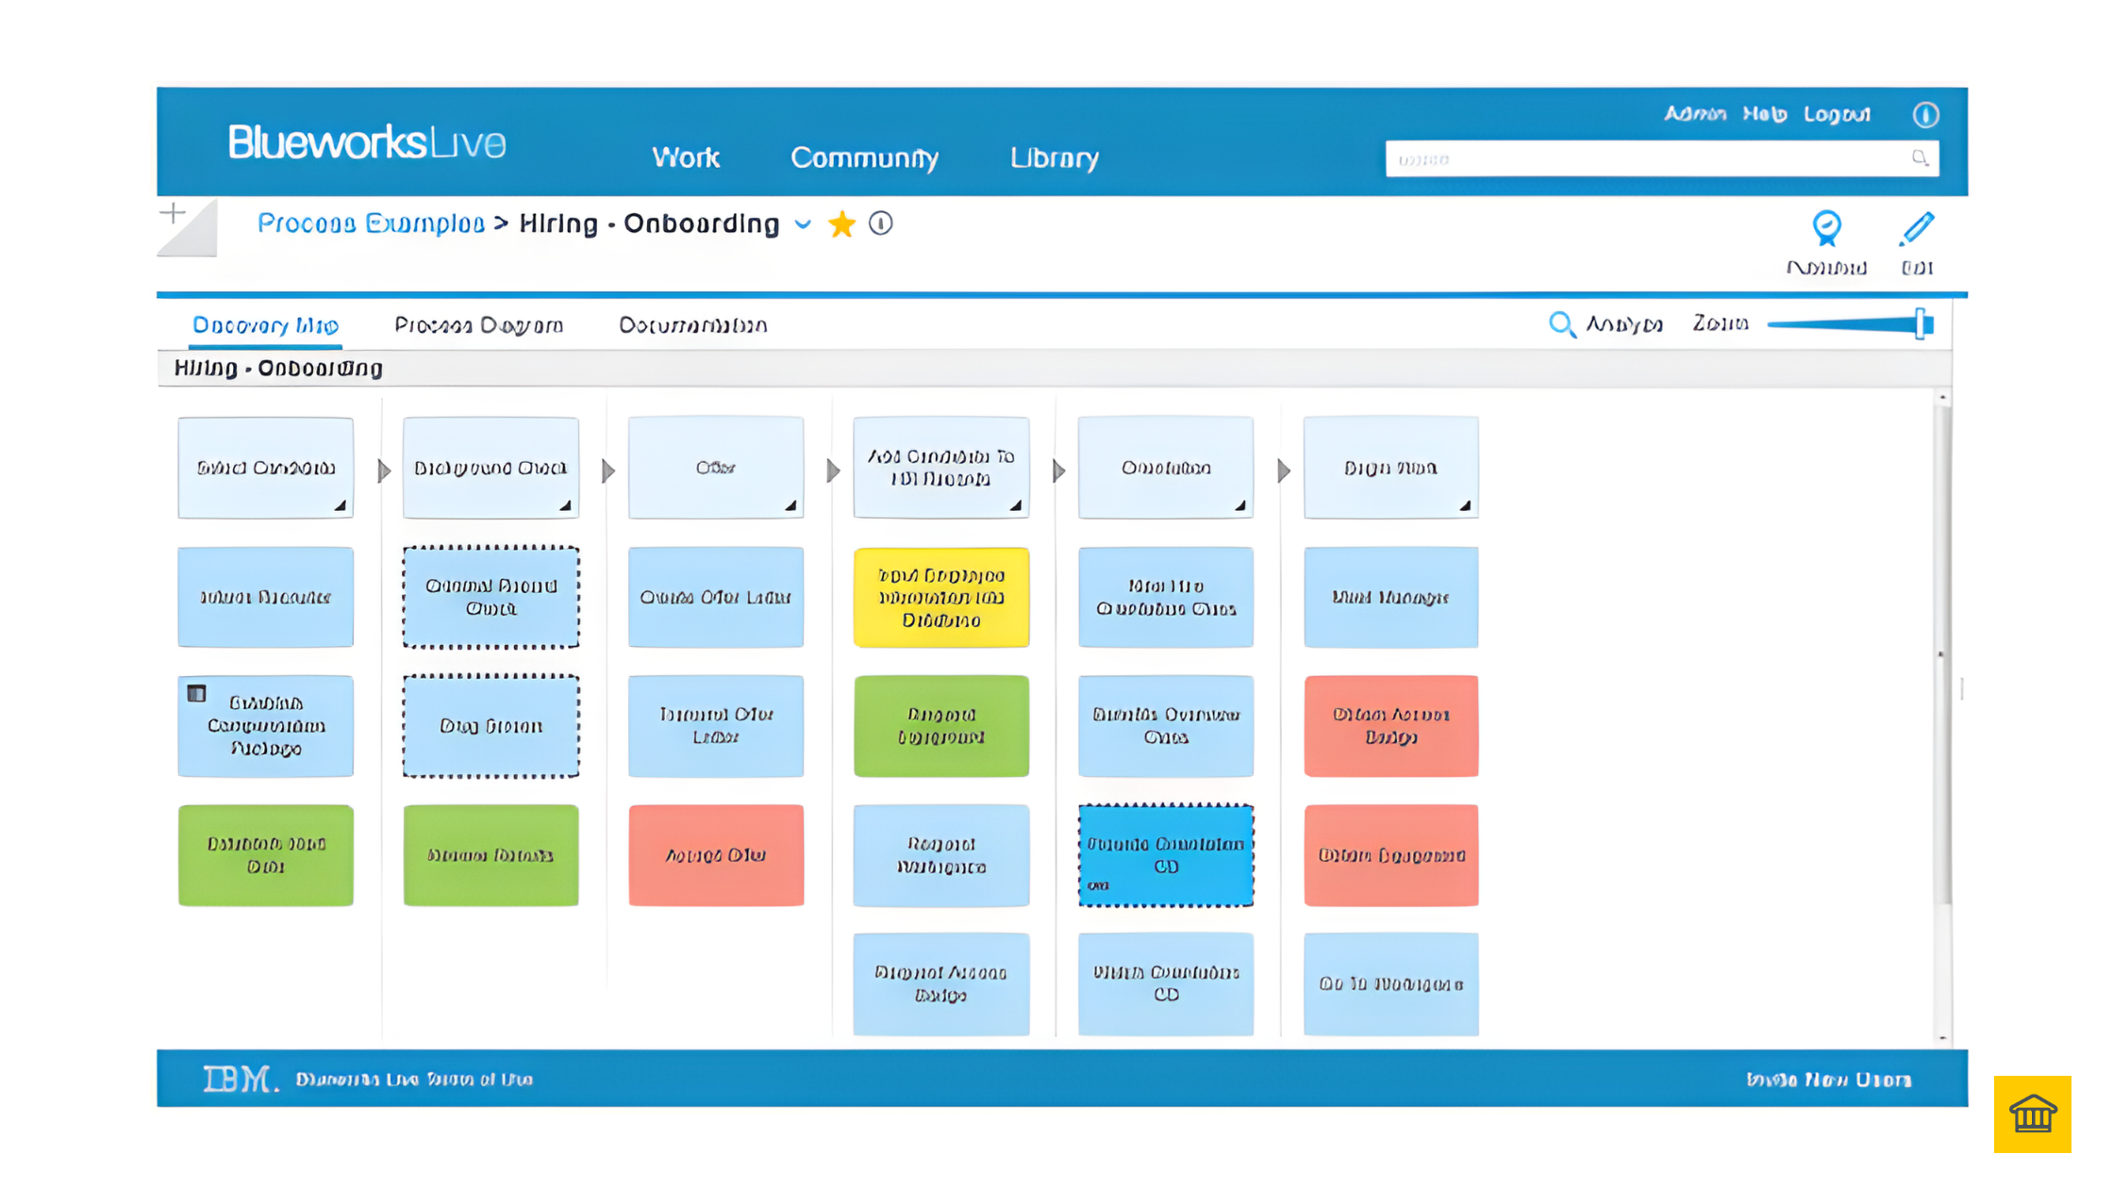The height and width of the screenshot is (1188, 2113).
Task: Expand corner arrow on Offer milestone card
Action: coord(790,506)
